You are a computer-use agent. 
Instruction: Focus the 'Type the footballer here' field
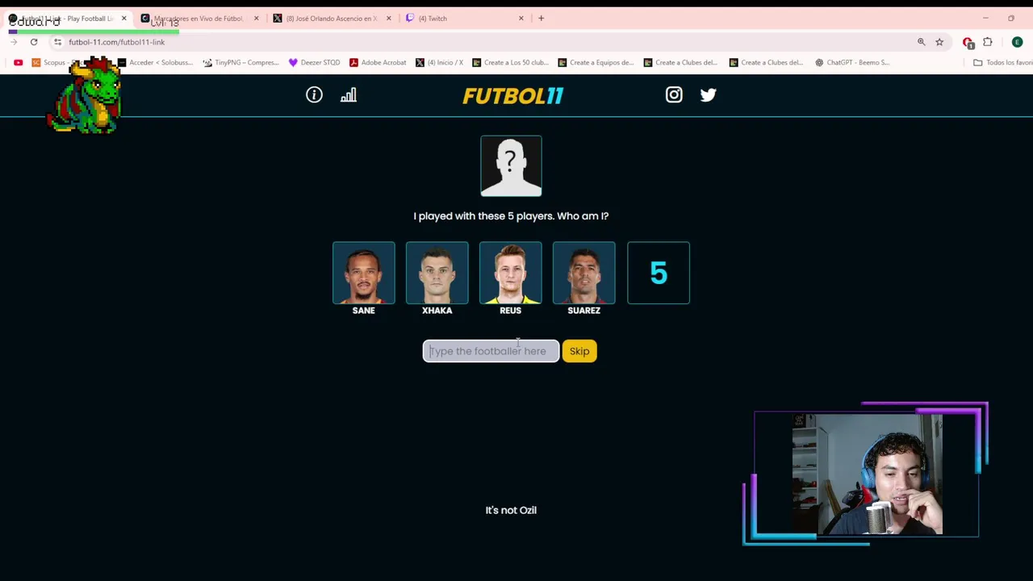pyautogui.click(x=491, y=351)
